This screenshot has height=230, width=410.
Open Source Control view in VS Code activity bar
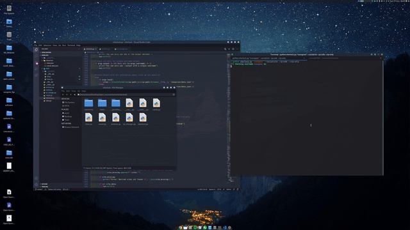(37, 63)
